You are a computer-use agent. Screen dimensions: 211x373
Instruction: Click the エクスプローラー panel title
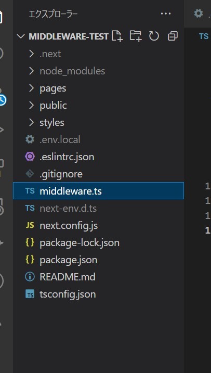(x=53, y=14)
